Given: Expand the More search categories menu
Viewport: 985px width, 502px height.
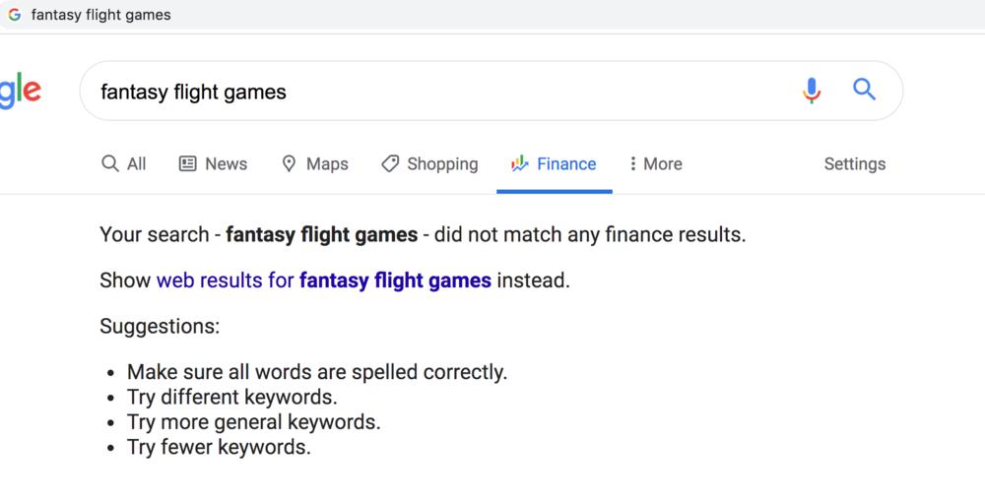Looking at the screenshot, I should tap(662, 164).
